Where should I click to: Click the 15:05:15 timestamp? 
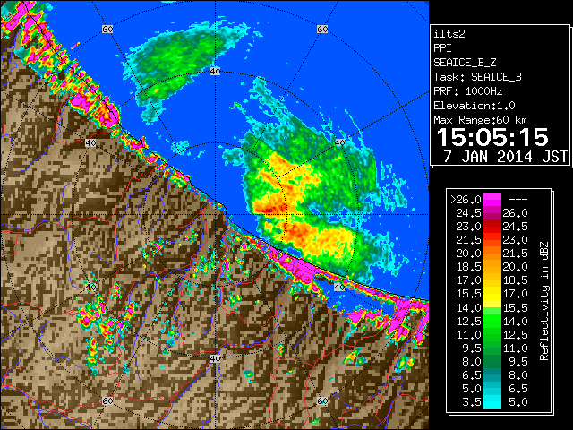492,137
